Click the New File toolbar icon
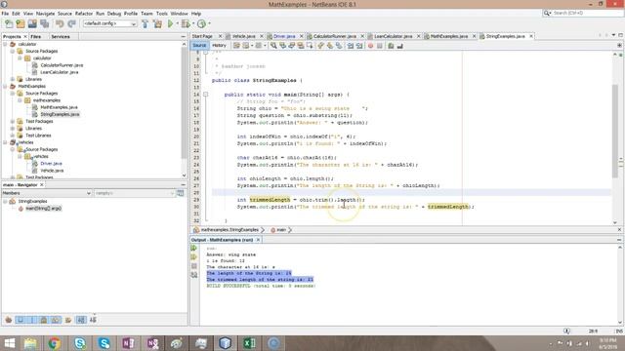 click(9, 23)
